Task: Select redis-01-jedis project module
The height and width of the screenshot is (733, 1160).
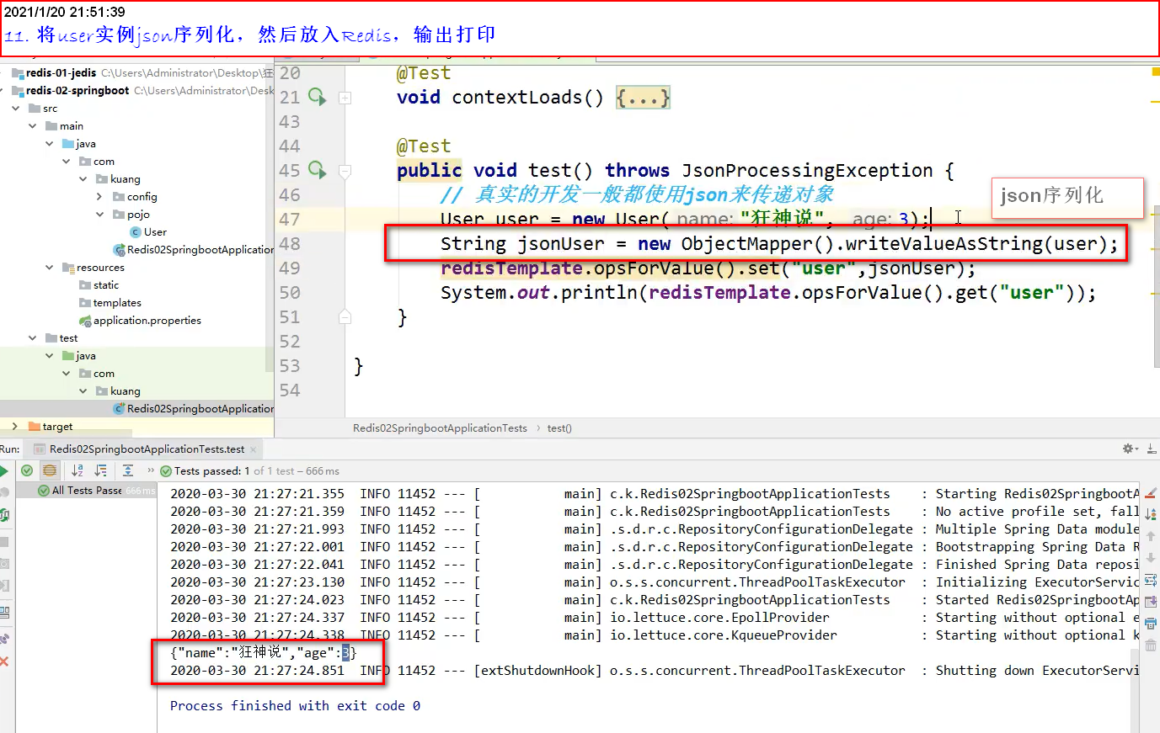Action: pyautogui.click(x=61, y=73)
